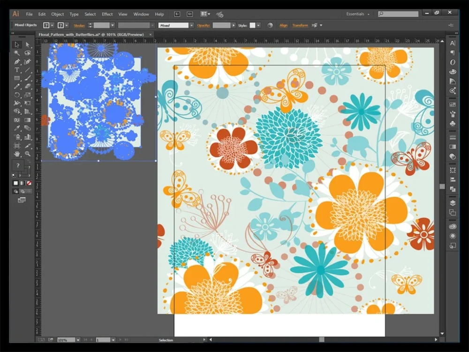Viewport: 469px width, 352px height.
Task: Select the Scale tool
Action: 28,95
